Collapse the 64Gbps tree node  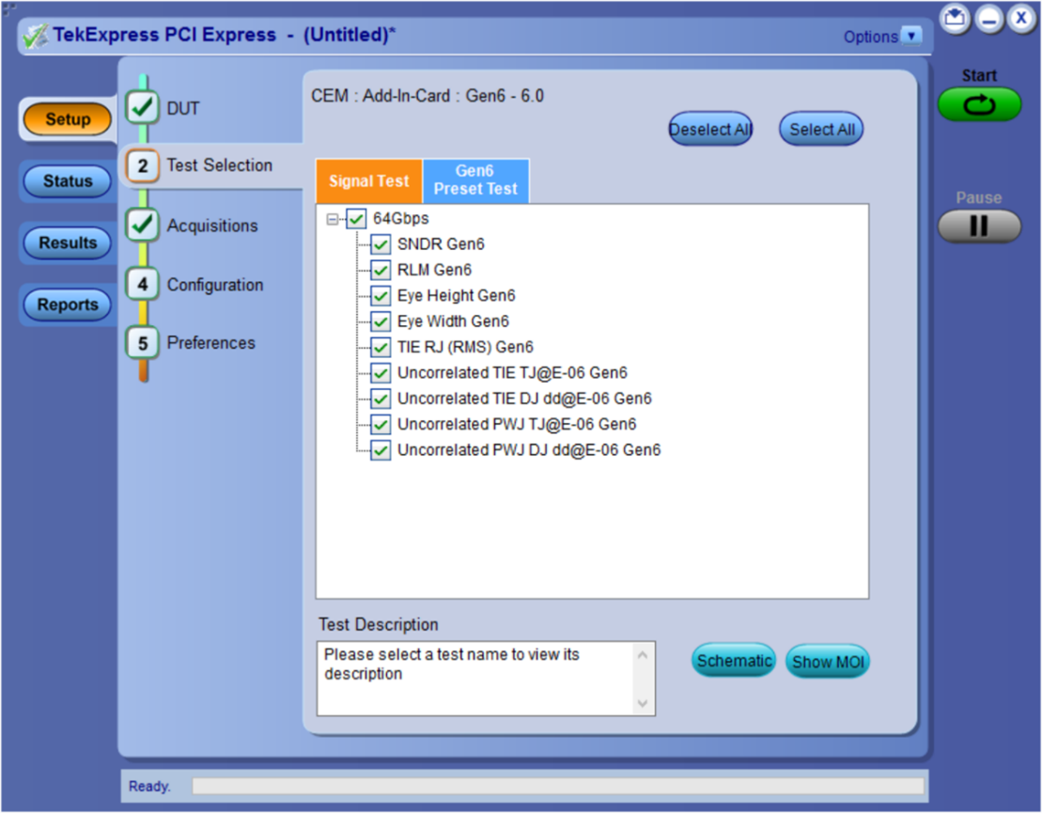[x=332, y=219]
